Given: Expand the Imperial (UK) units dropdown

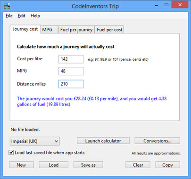Looking at the screenshot, I should 35,141.
